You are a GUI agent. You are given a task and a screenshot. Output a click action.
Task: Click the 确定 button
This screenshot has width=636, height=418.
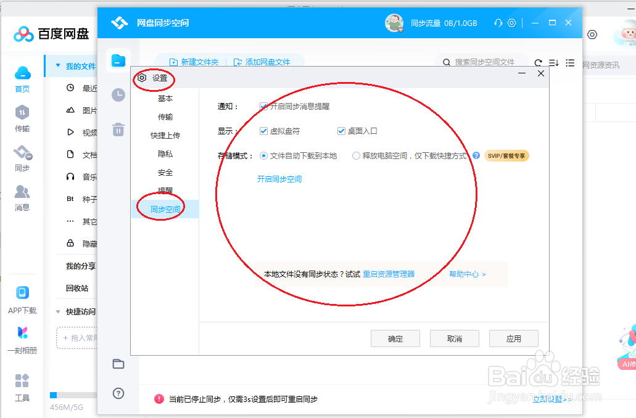tap(395, 338)
